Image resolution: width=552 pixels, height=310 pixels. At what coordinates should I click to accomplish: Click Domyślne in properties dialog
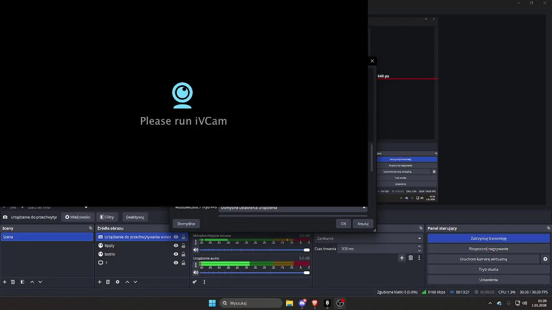coord(186,223)
